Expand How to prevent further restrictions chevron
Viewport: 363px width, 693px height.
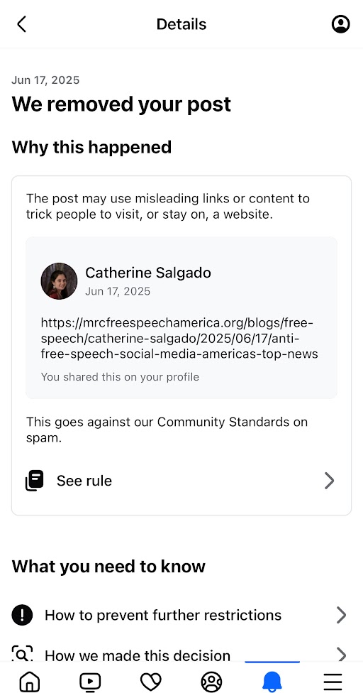341,615
